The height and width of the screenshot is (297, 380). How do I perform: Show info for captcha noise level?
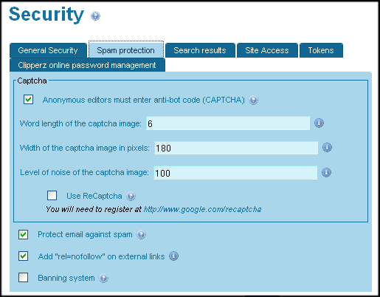[326, 172]
